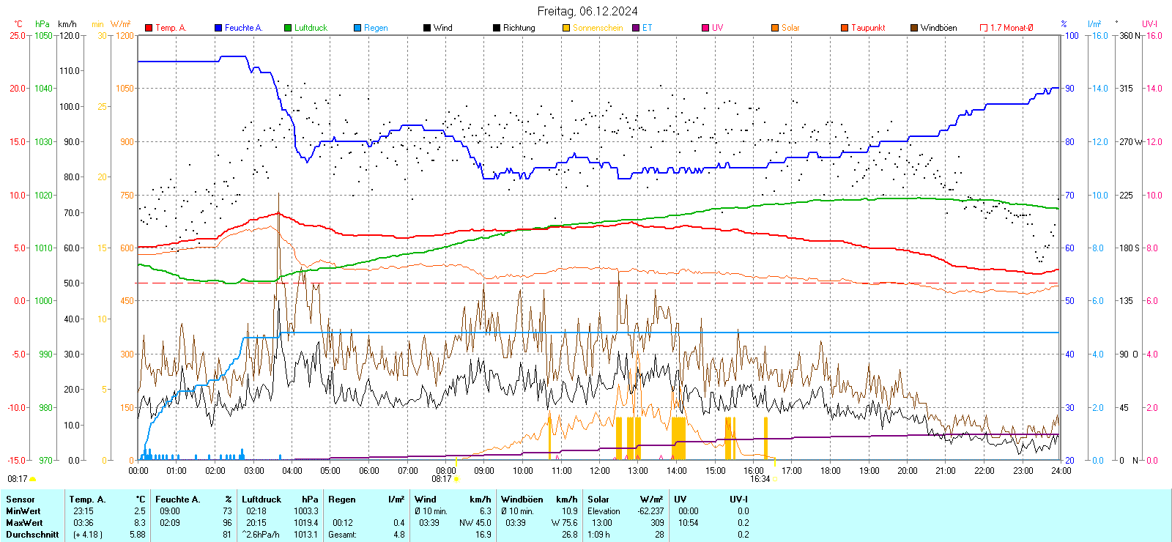Select the Windböen column header in table

pos(522,500)
